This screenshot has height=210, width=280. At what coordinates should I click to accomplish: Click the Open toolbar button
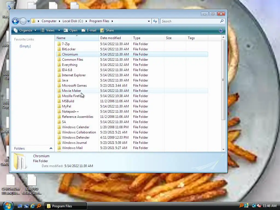click(x=71, y=30)
